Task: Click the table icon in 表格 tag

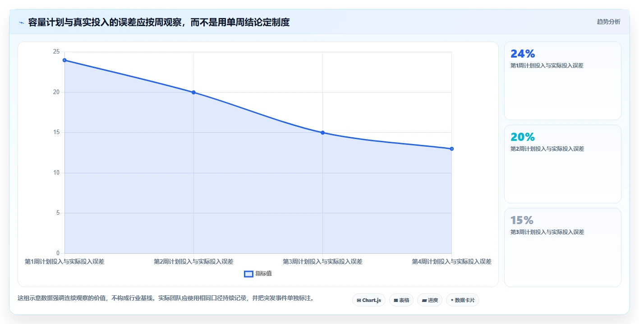Action: [x=396, y=300]
